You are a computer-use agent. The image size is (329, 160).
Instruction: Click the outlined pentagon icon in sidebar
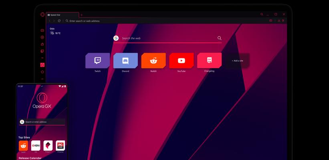point(42,72)
